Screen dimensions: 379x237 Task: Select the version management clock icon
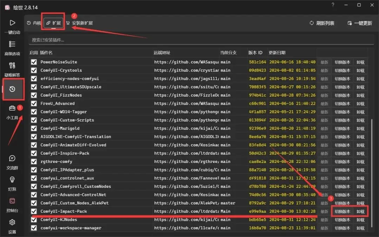[x=12, y=89]
